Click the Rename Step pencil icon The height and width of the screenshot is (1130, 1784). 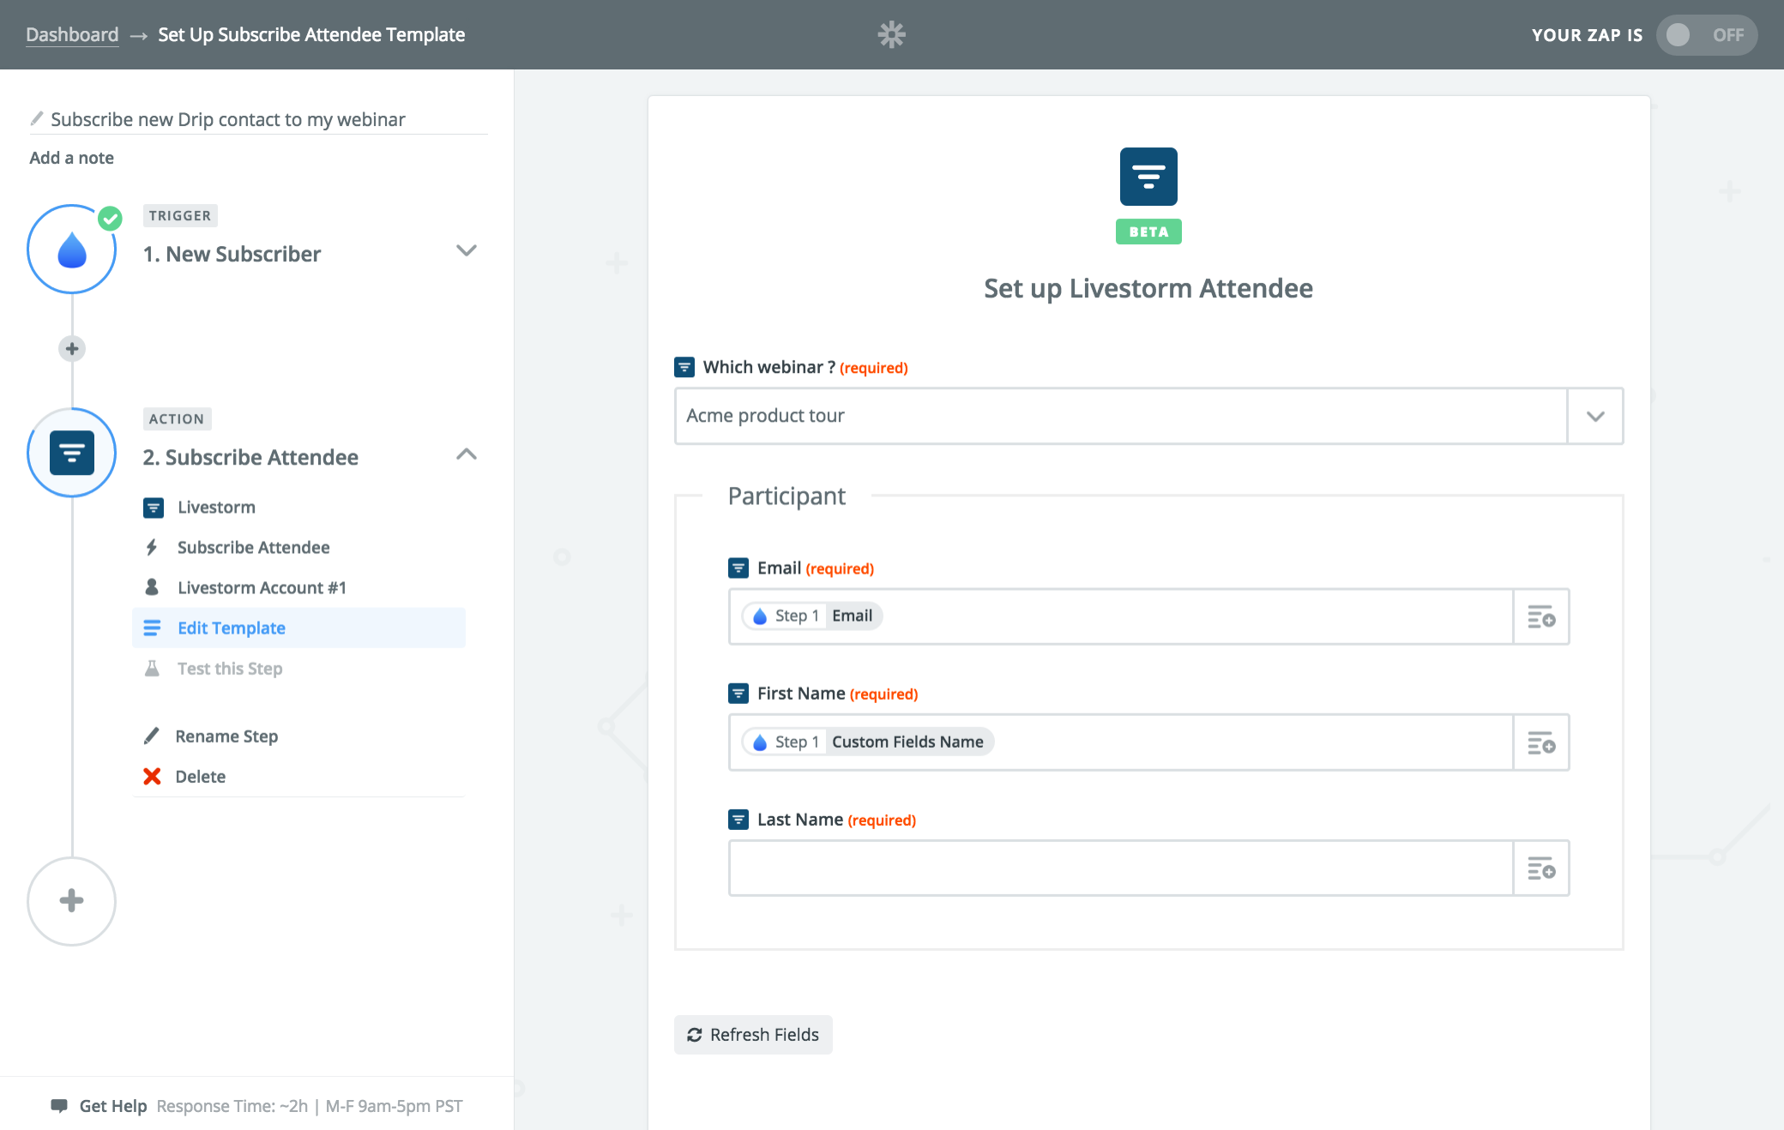151,736
